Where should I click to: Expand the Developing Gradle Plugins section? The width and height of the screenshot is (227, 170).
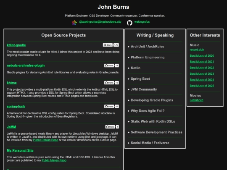coord(155,100)
